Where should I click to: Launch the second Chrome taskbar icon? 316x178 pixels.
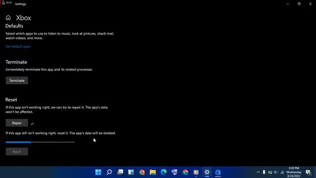185,172
